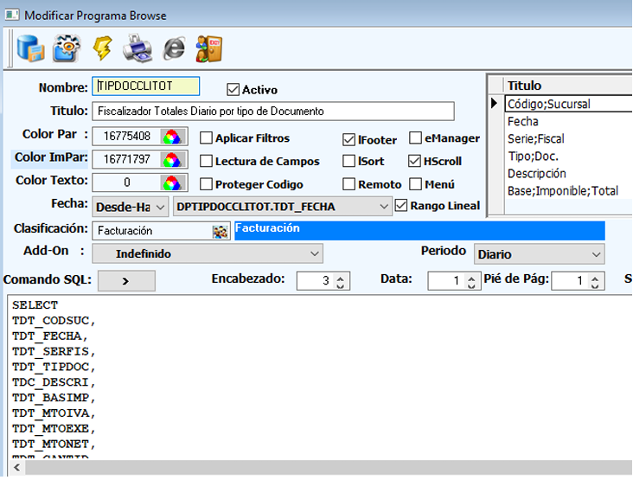Uncheck the Activo checkbox
Screen dimensions: 633x480
(233, 89)
